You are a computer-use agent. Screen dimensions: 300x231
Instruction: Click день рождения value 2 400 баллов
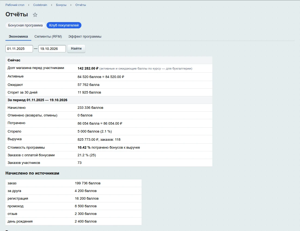(86, 222)
